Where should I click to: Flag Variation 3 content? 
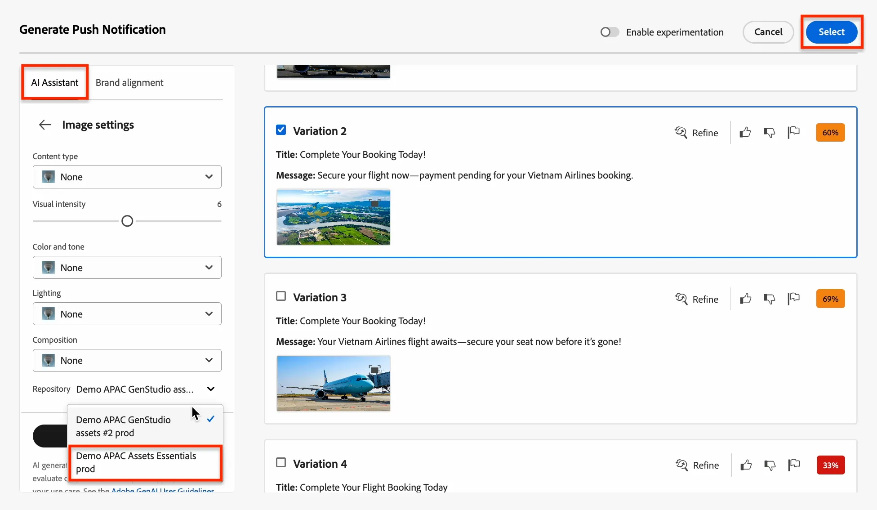pos(794,299)
